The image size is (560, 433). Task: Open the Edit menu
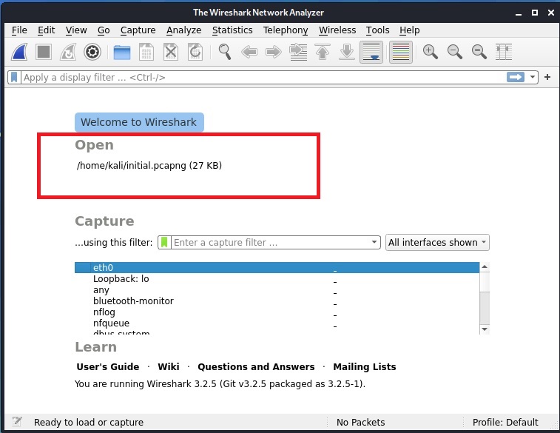pos(47,30)
